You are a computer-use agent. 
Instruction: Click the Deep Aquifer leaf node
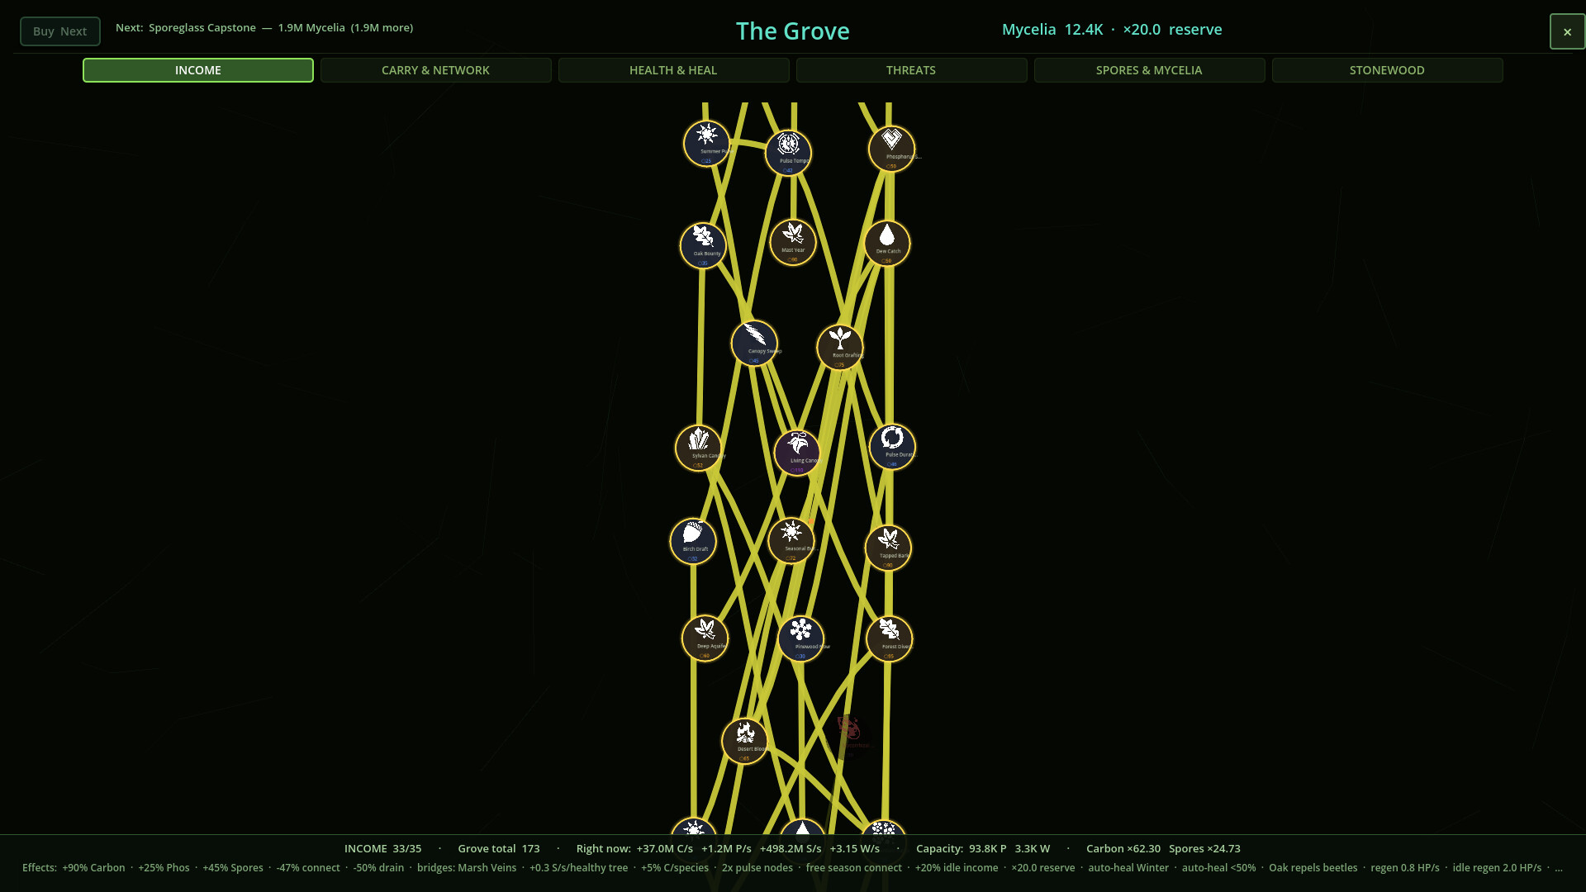pyautogui.click(x=705, y=638)
